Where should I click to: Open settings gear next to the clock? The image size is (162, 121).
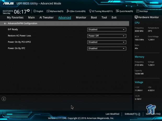click(28, 10)
